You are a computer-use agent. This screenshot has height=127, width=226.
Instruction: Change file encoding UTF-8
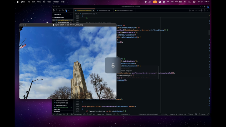181,114
